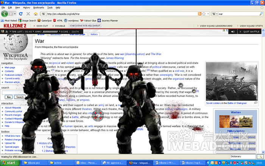Screen dimensions: 265x166
Task: Open the What links here link
Action: point(12,136)
